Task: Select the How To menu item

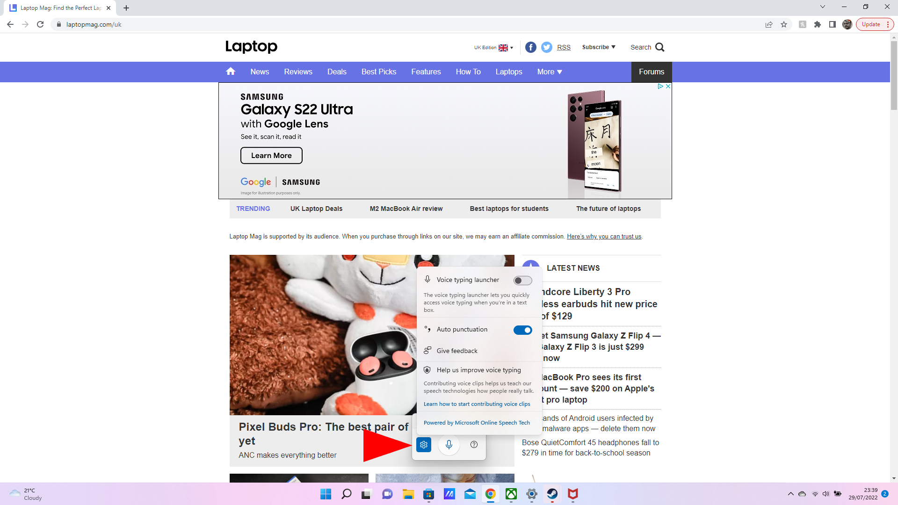Action: [x=468, y=72]
